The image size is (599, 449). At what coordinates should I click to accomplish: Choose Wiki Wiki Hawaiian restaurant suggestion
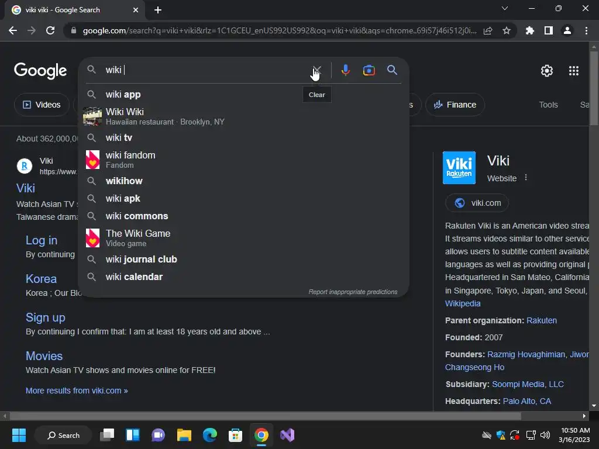click(x=243, y=116)
